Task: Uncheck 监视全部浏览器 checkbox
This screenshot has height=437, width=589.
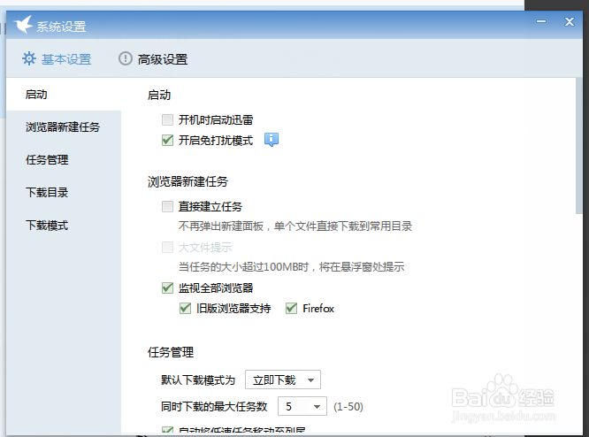Action: tap(167, 288)
